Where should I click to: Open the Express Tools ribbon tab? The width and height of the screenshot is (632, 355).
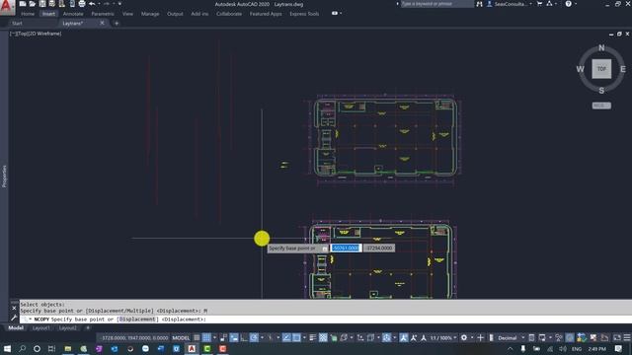304,14
